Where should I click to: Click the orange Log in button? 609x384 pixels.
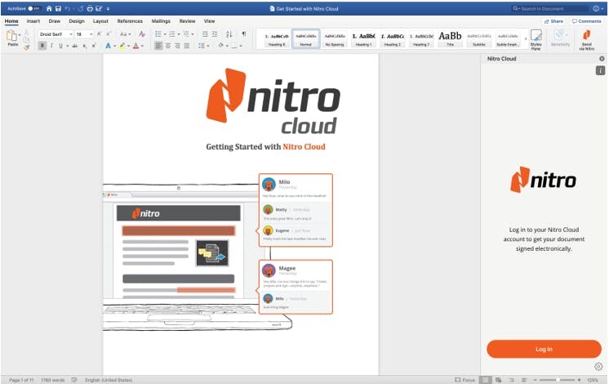(x=544, y=349)
